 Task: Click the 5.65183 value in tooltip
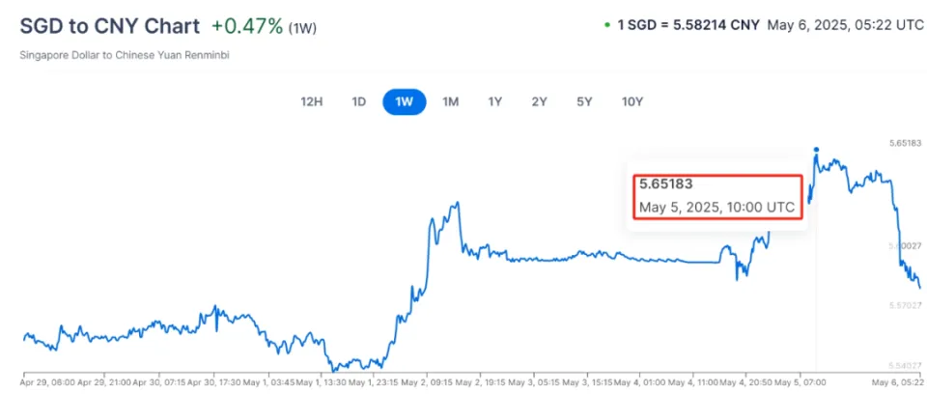(x=665, y=184)
